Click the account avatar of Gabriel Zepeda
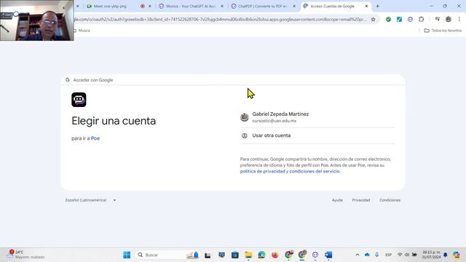Viewport: 466px width, 262px height. click(x=245, y=117)
